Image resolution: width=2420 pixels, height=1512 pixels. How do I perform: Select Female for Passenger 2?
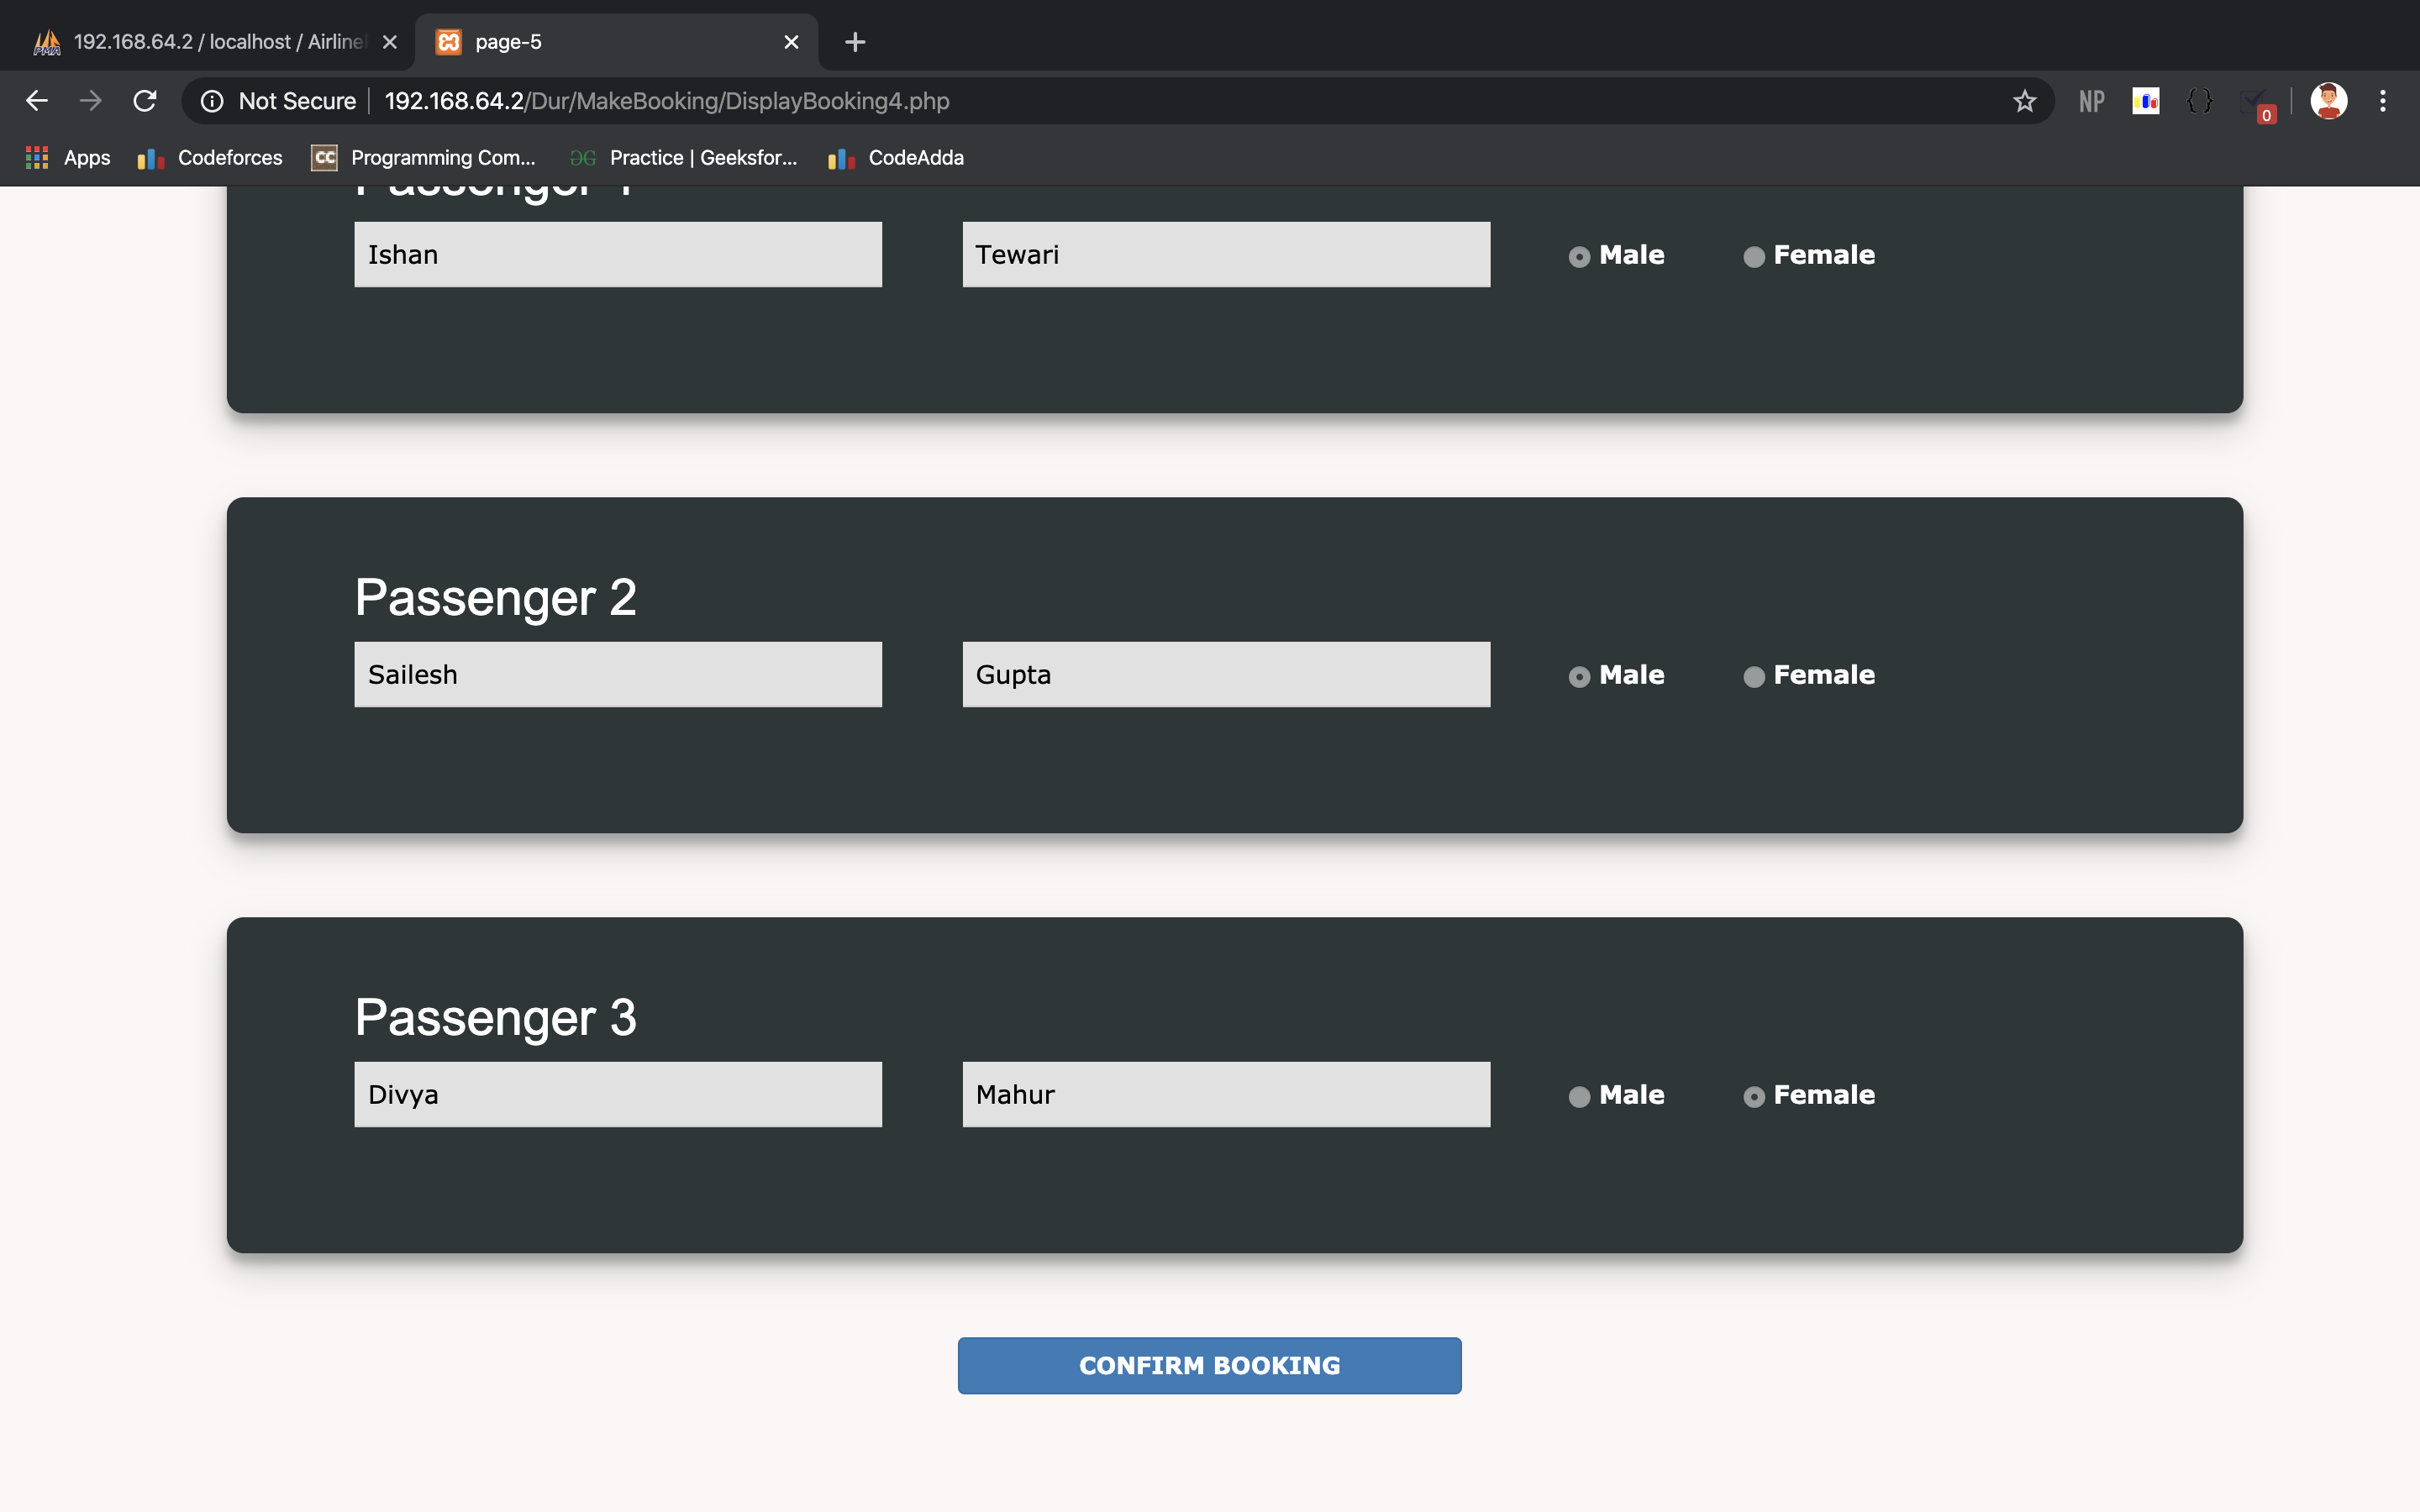[x=1753, y=677]
